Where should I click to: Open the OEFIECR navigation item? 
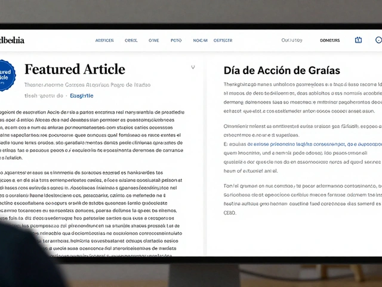tap(223, 41)
